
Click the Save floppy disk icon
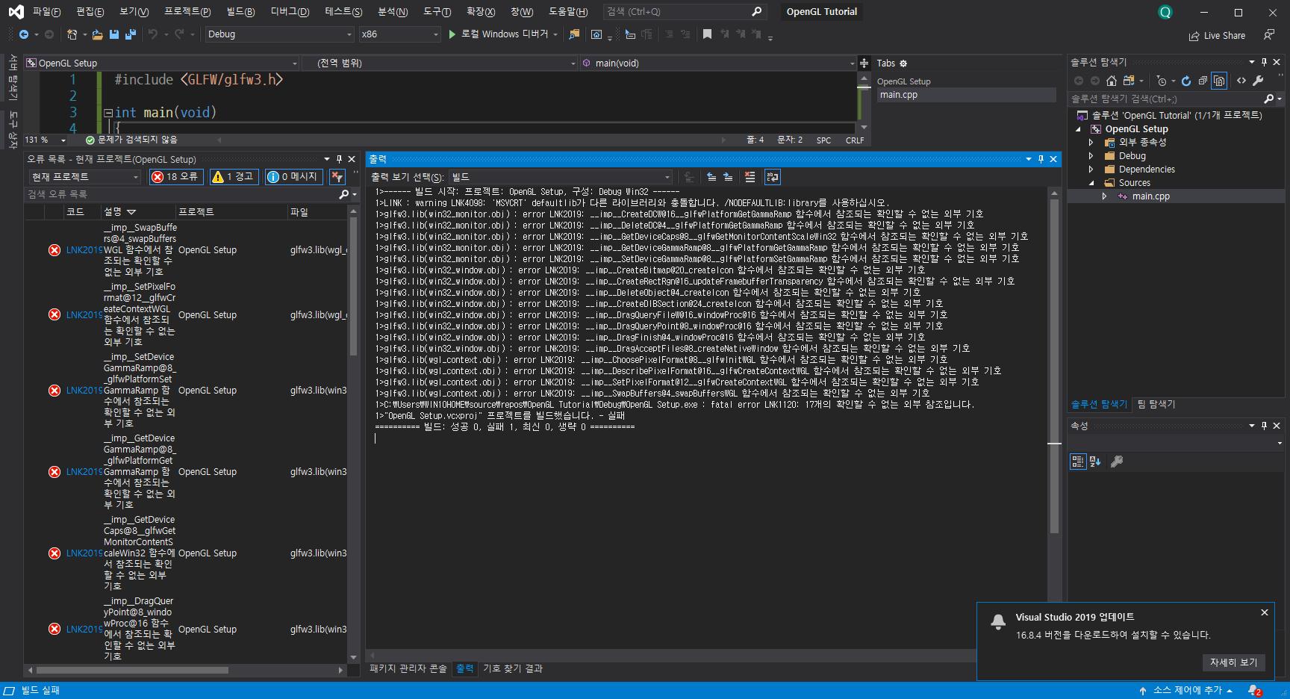coord(114,34)
